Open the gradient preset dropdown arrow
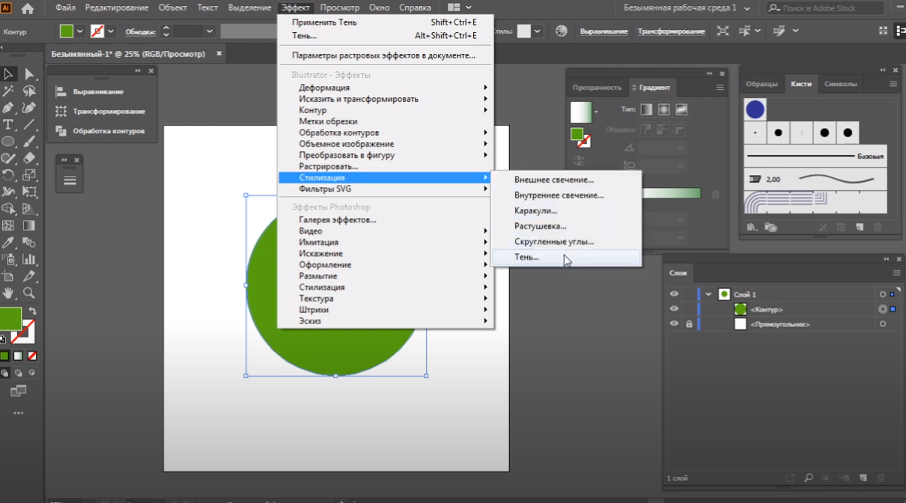The width and height of the screenshot is (906, 503). click(596, 112)
